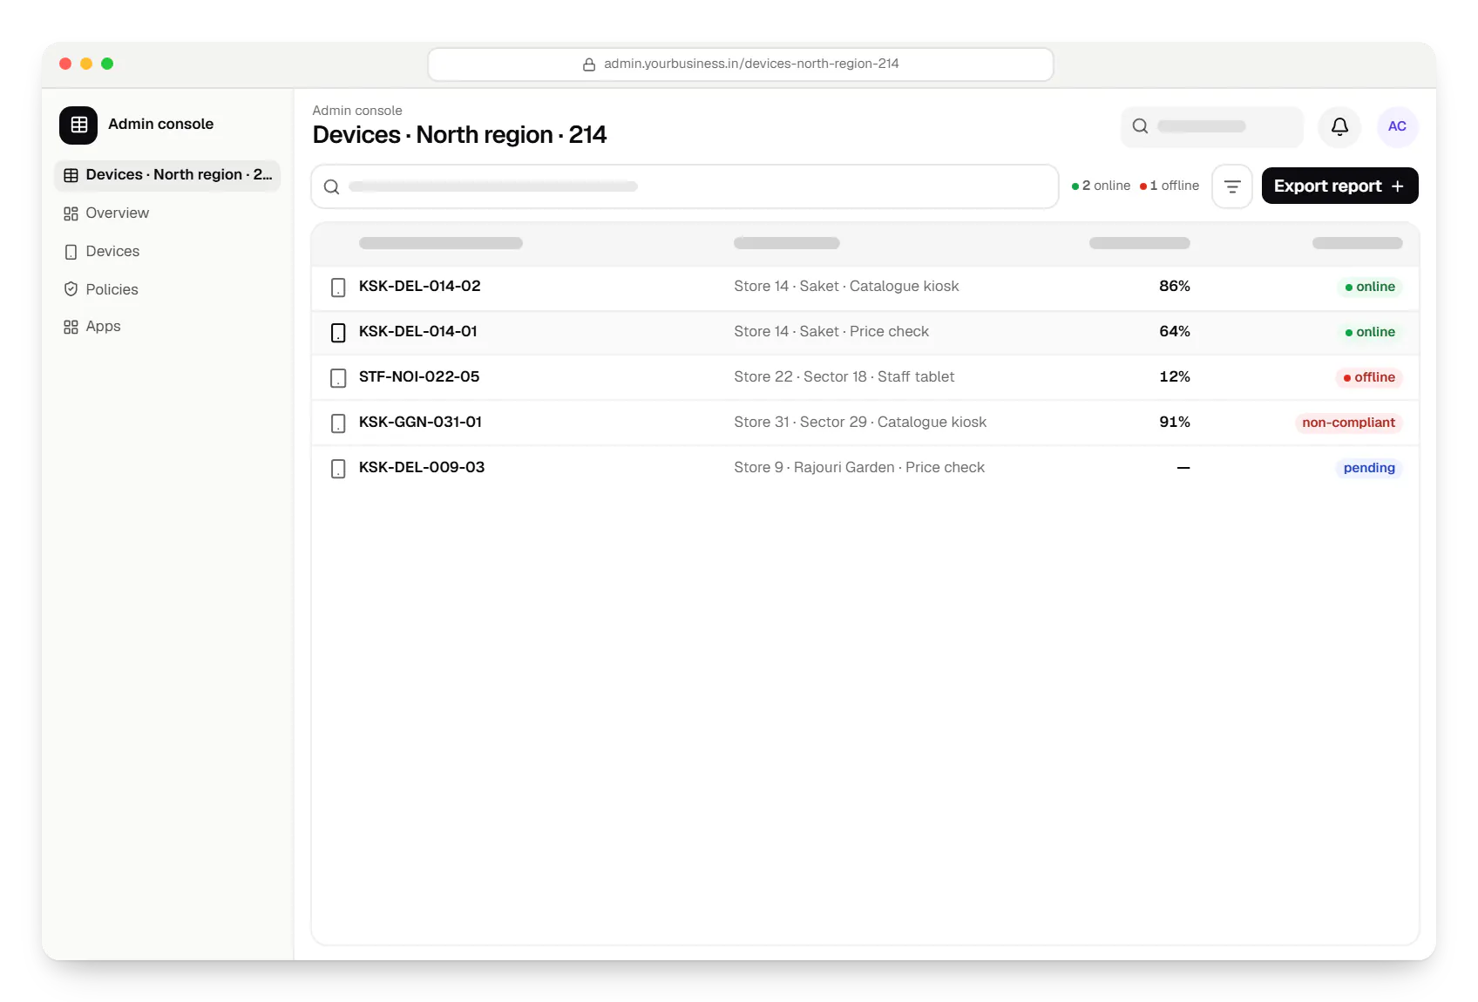The image size is (1478, 1002).
Task: Click the plus icon on Export report
Action: (x=1398, y=186)
